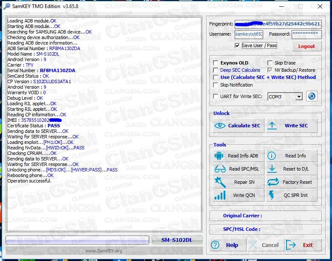This screenshot has width=332, height=261.
Task: Enable Use (Calculate SEC + Write SEC) Method
Action: pyautogui.click(x=216, y=77)
